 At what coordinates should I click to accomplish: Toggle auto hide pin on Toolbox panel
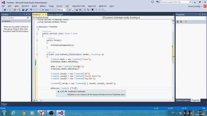pos(27,15)
